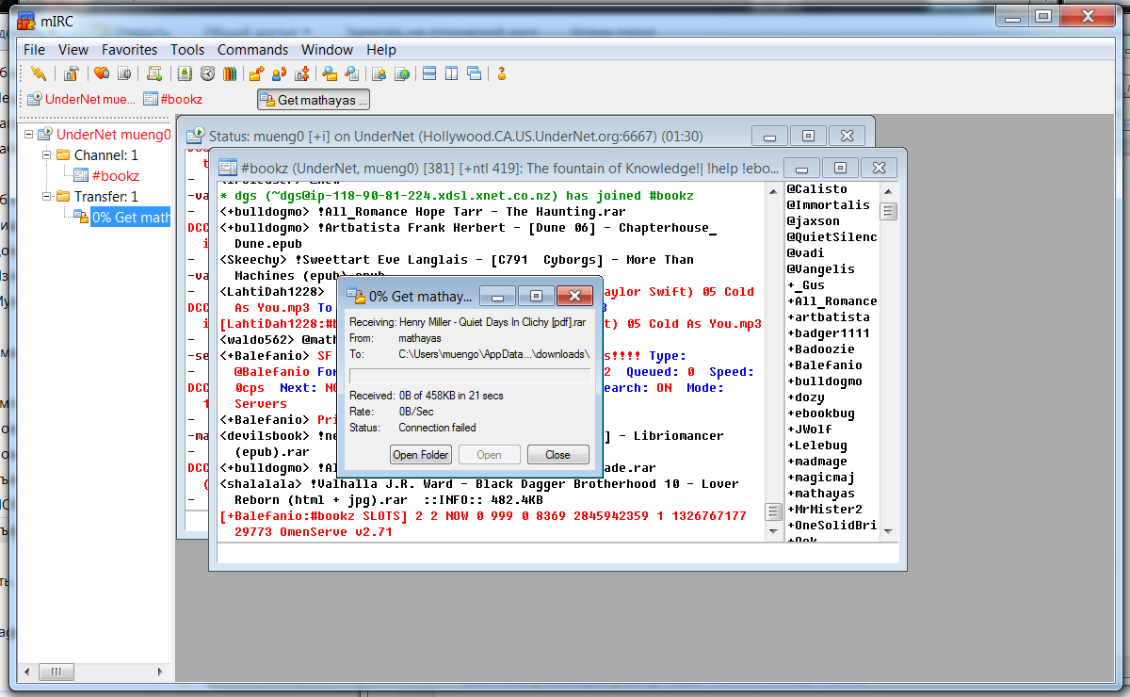Cascade windows using toolbar icon

coord(474,73)
